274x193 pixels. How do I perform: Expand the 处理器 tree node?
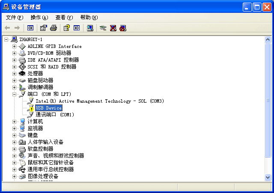click(x=14, y=74)
